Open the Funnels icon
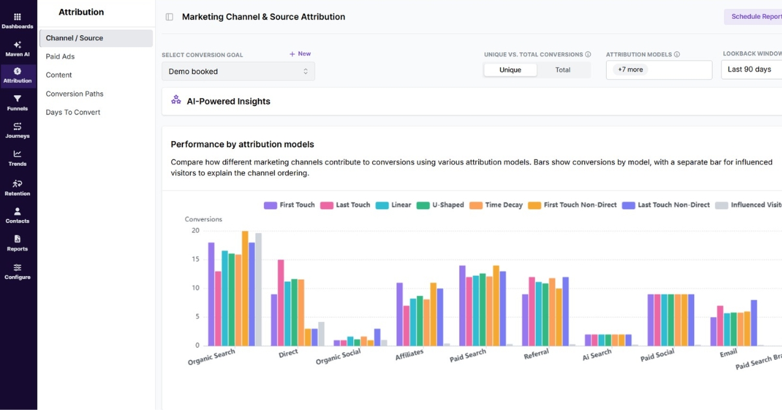782x410 pixels. pos(18,99)
